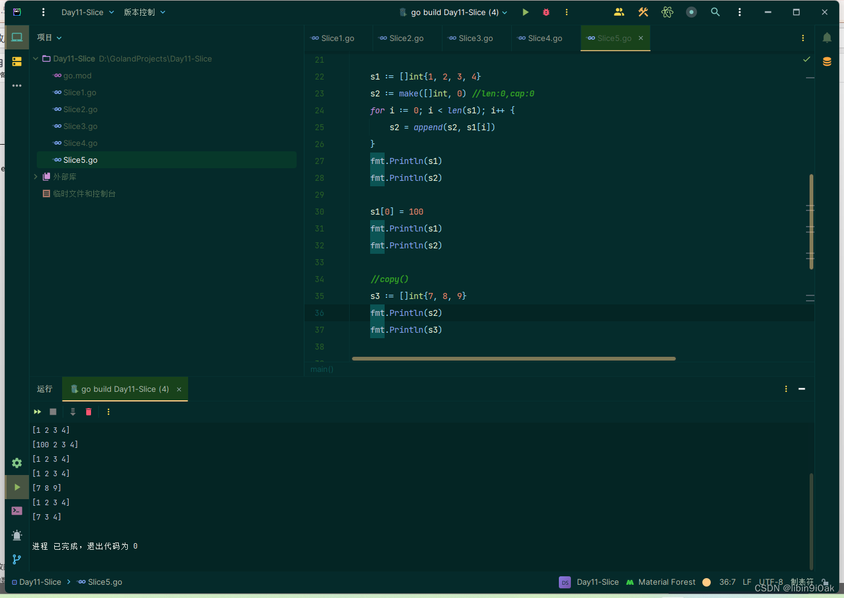Viewport: 844px width, 598px height.
Task: Click Day11-Slice breadcrumb in navigation bar
Action: (37, 582)
